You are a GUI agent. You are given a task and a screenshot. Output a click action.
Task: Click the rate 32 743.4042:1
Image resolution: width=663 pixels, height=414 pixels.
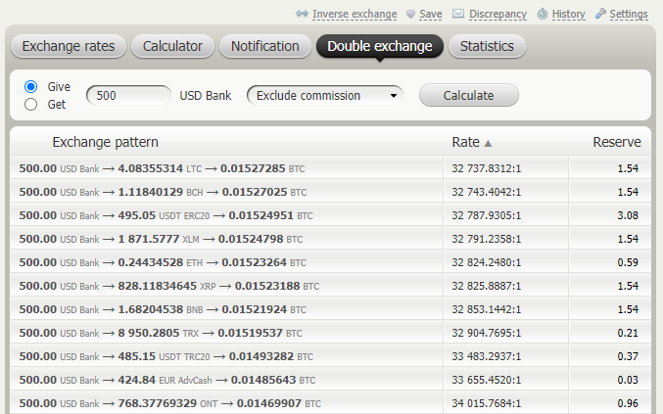(x=487, y=192)
